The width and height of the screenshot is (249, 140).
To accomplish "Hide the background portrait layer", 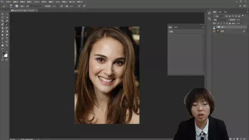I will [x=214, y=31].
